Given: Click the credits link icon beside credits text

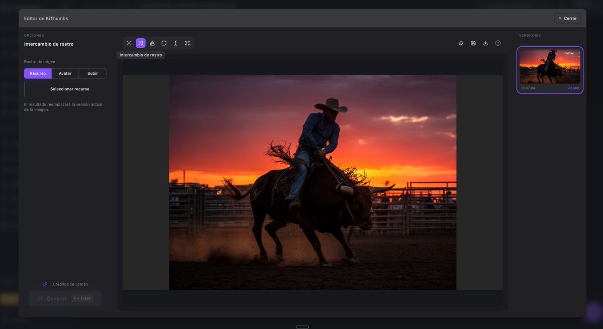Looking at the screenshot, I should [45, 284].
